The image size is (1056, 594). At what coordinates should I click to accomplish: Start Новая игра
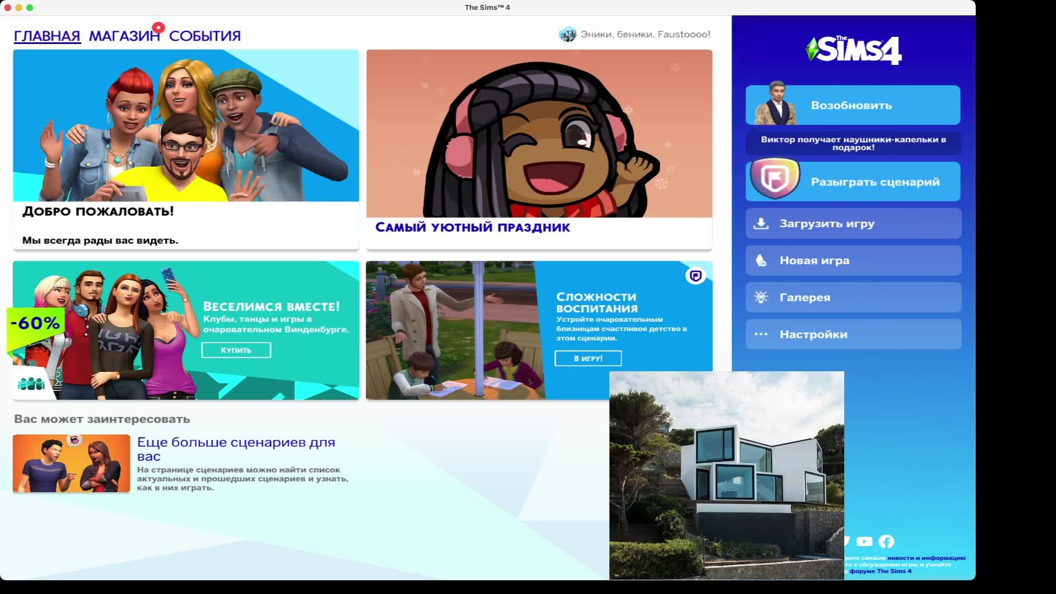(x=853, y=261)
